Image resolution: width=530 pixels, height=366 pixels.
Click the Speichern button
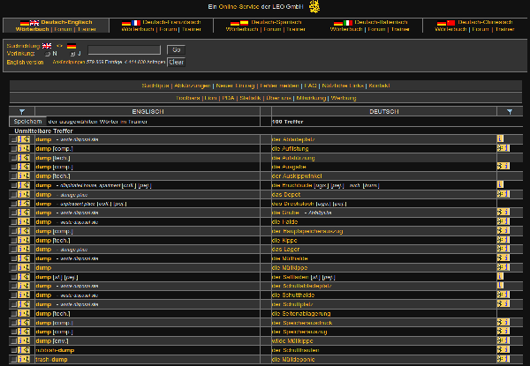coord(26,121)
